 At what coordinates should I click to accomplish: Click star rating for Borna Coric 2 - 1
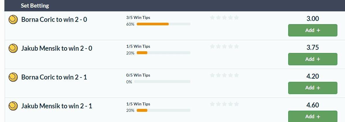coord(224,75)
